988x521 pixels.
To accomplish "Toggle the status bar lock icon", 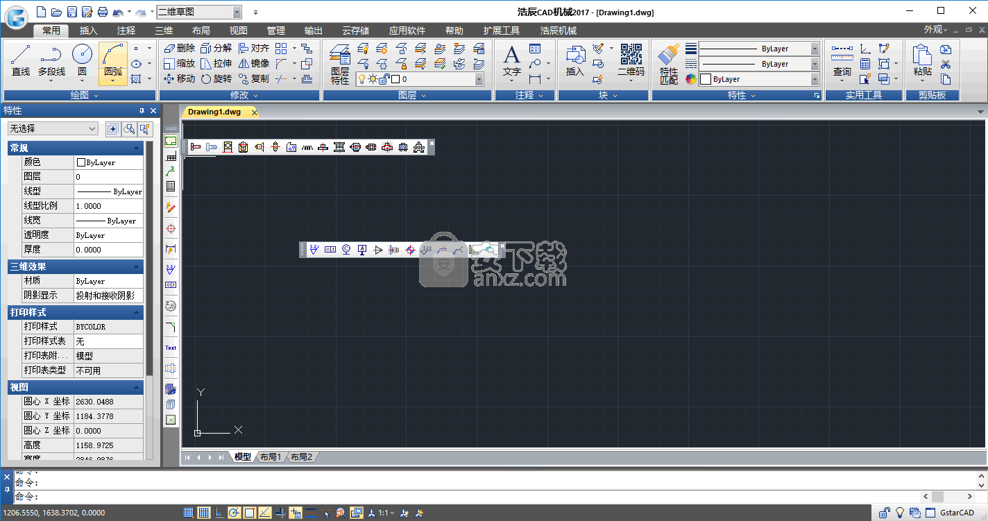I will pyautogui.click(x=885, y=513).
